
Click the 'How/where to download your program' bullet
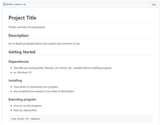[36, 87]
